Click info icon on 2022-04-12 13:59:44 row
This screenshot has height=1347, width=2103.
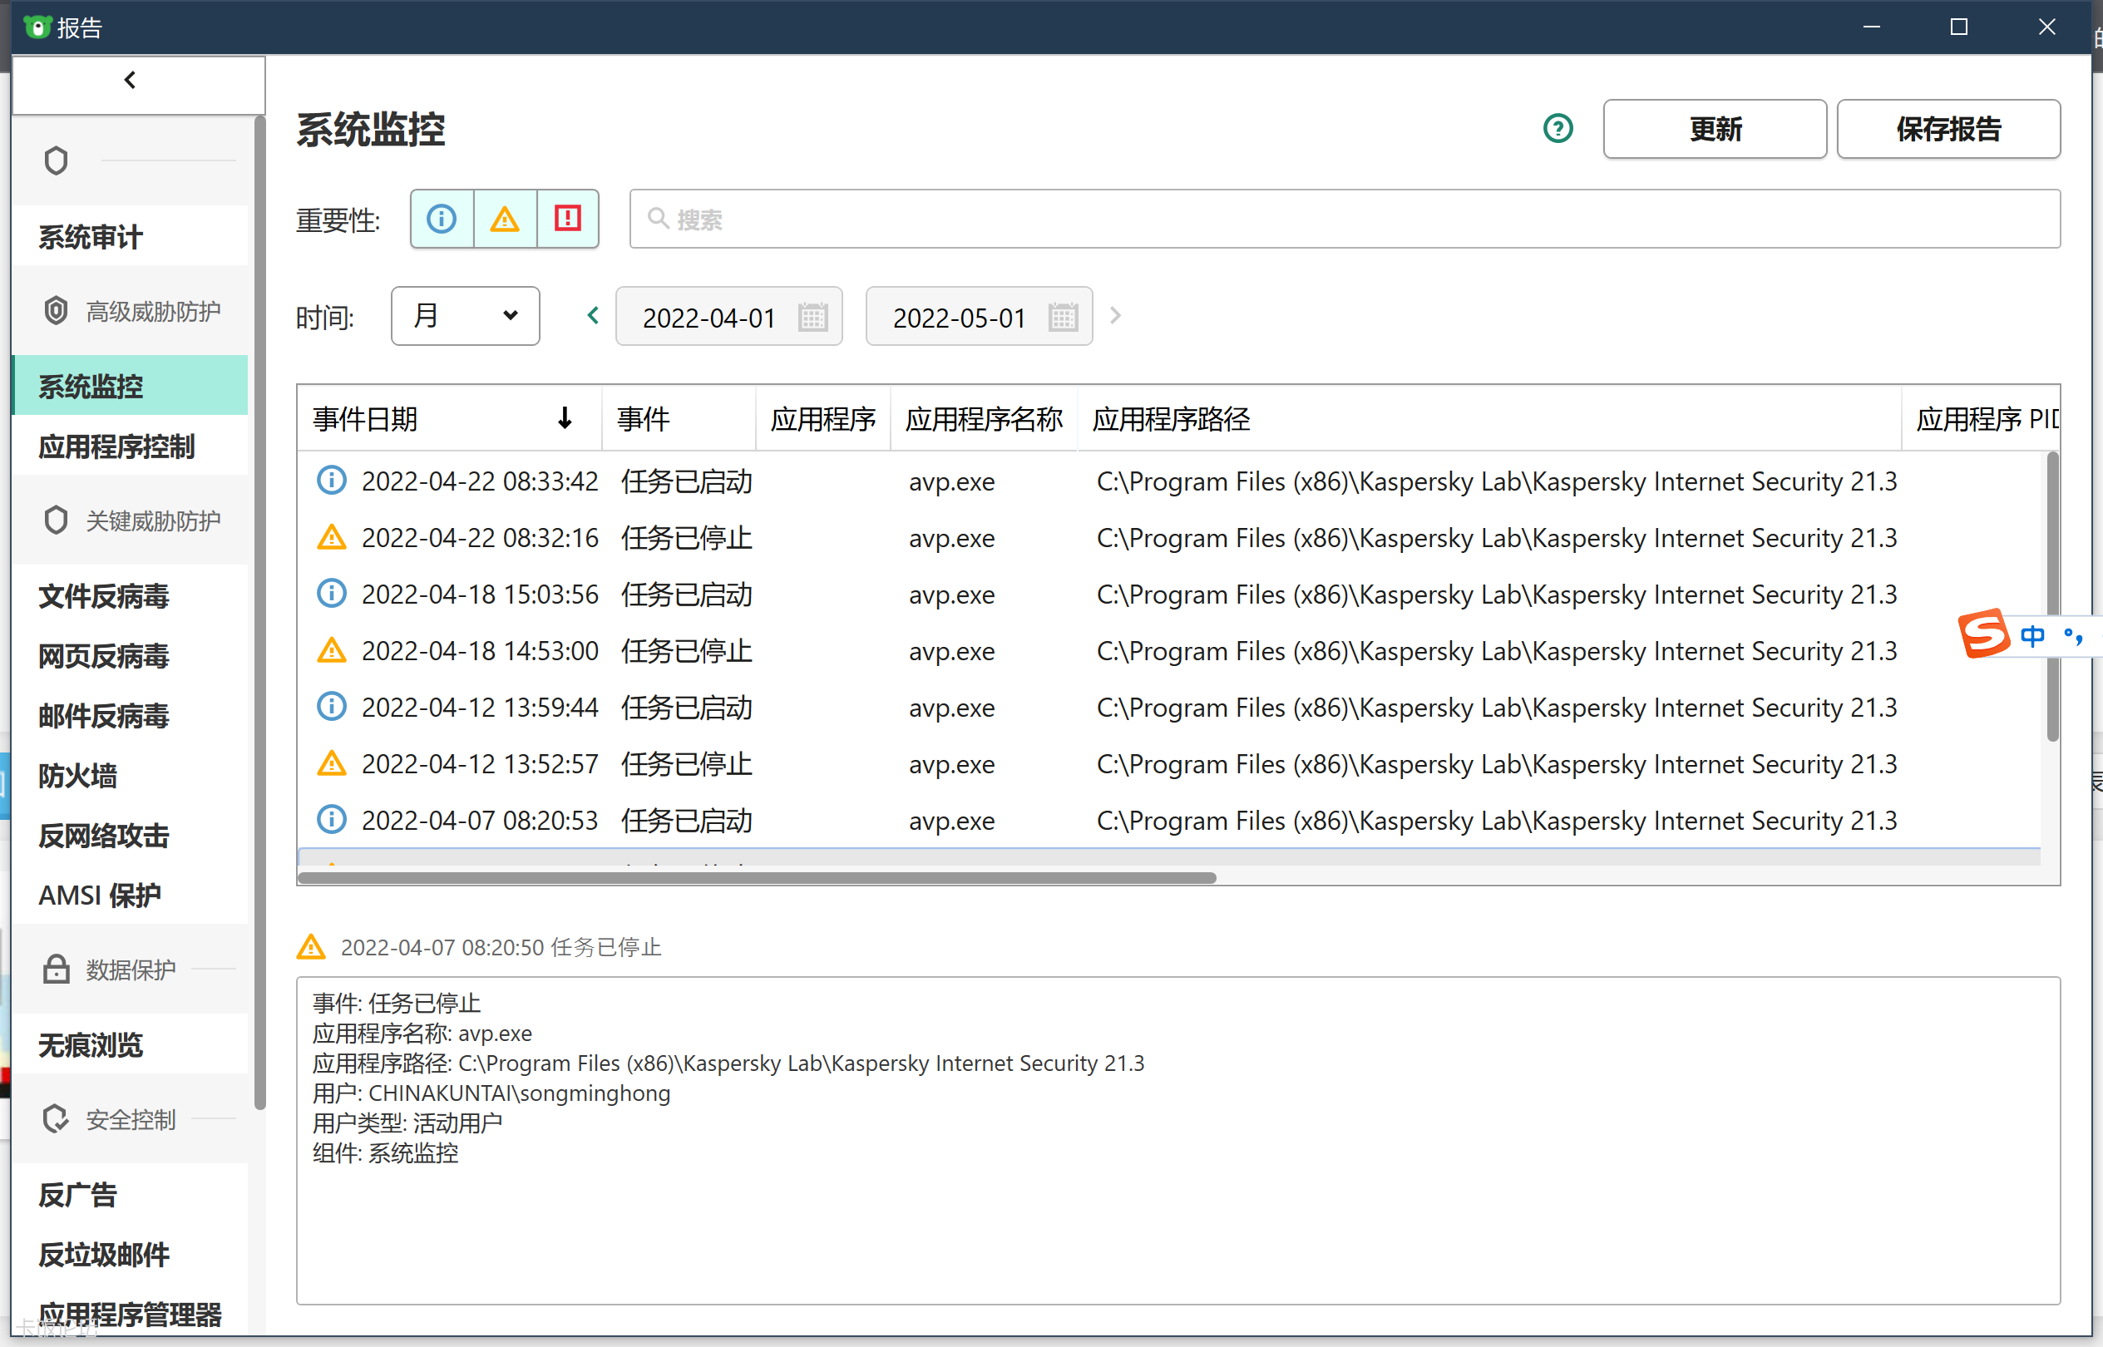point(332,706)
